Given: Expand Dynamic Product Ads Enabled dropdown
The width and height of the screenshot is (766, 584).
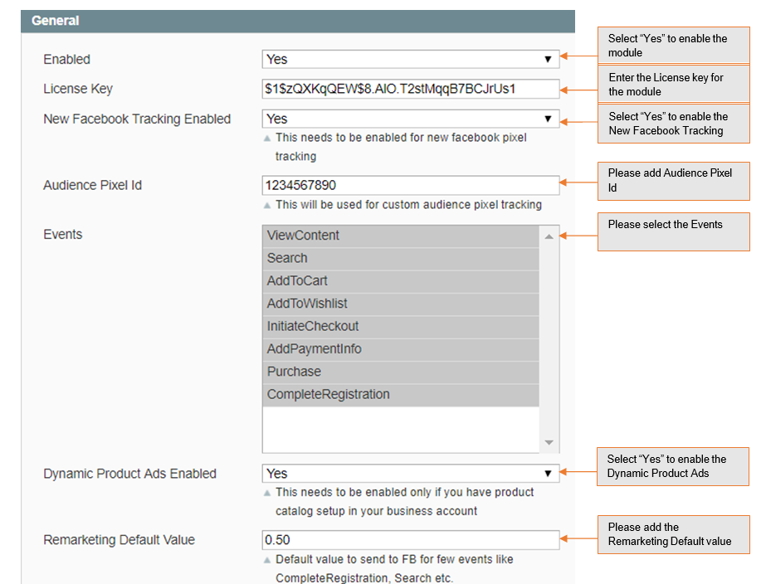Looking at the screenshot, I should click(x=410, y=474).
